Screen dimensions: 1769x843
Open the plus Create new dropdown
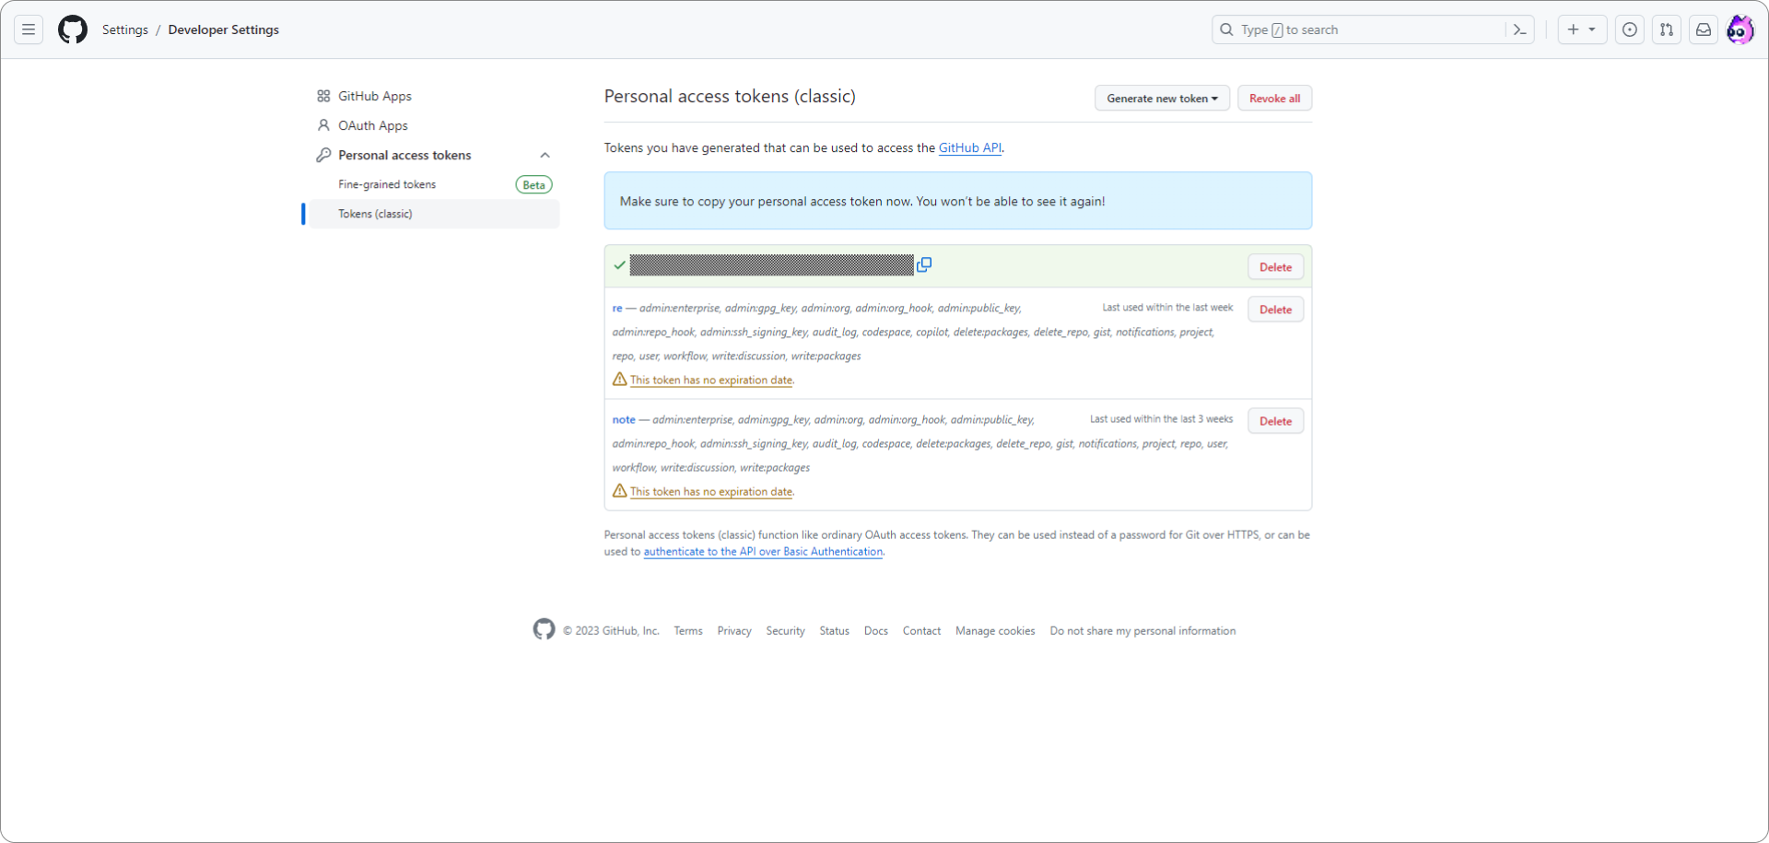tap(1582, 29)
